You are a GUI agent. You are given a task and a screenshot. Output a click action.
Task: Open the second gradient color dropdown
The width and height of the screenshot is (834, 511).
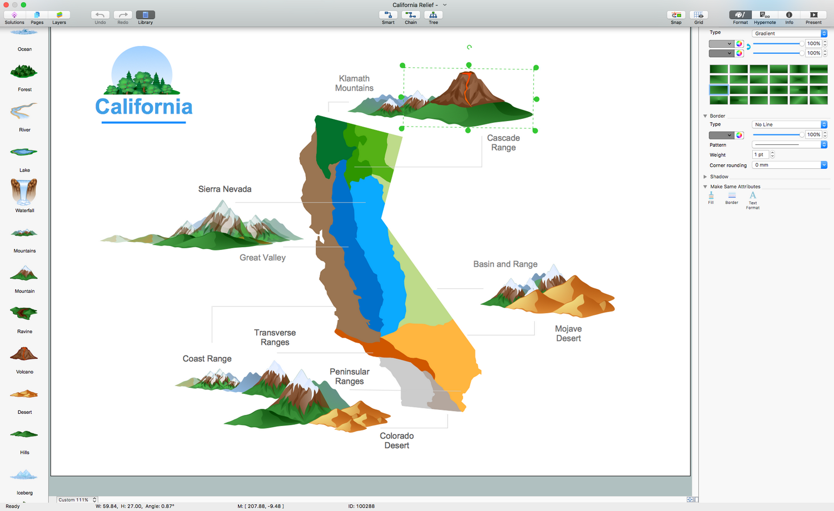coord(721,53)
